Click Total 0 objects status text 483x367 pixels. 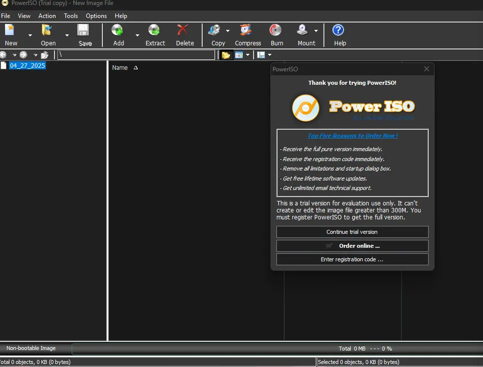(35, 362)
